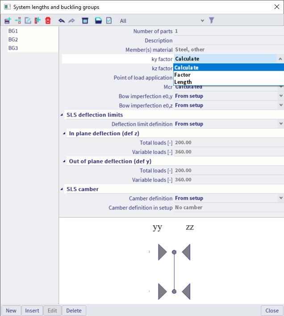Click the redo arrow icon
This screenshot has width=284, height=316.
(71, 21)
